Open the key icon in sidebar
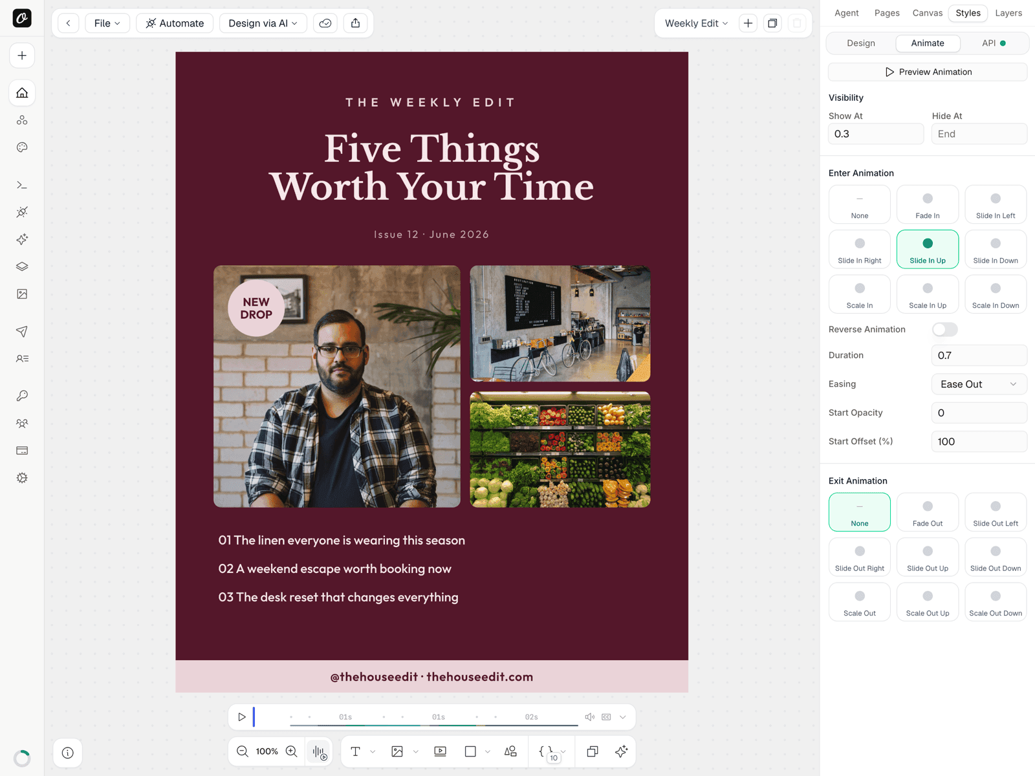This screenshot has width=1035, height=776. tap(22, 396)
